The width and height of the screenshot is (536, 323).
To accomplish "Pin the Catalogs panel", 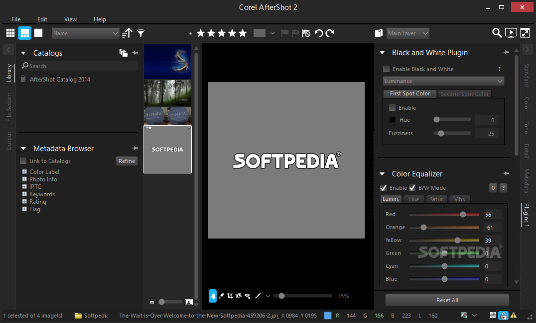I will (x=135, y=53).
